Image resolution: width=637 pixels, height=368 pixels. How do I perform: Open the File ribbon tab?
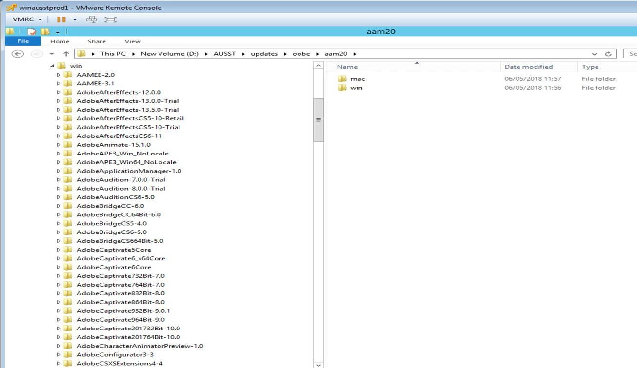tap(23, 41)
